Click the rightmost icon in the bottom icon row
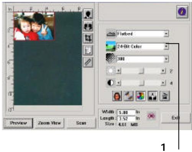Screen dimensions: 192x152 click(165, 96)
